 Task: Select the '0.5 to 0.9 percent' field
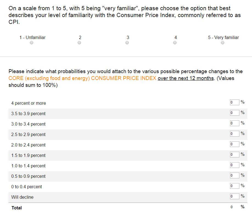(234, 176)
